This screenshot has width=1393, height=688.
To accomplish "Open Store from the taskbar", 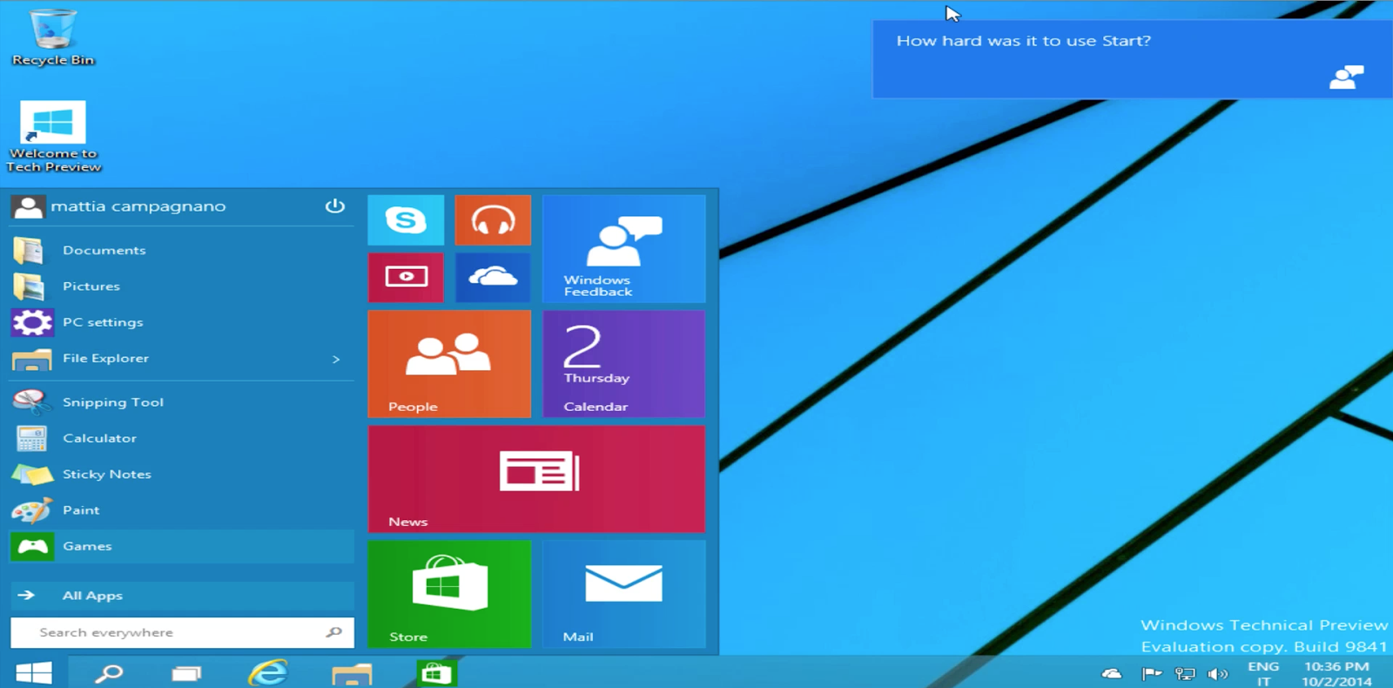I will 435,672.
